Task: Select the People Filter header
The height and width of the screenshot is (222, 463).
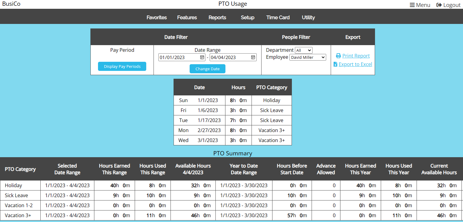Action: click(296, 37)
